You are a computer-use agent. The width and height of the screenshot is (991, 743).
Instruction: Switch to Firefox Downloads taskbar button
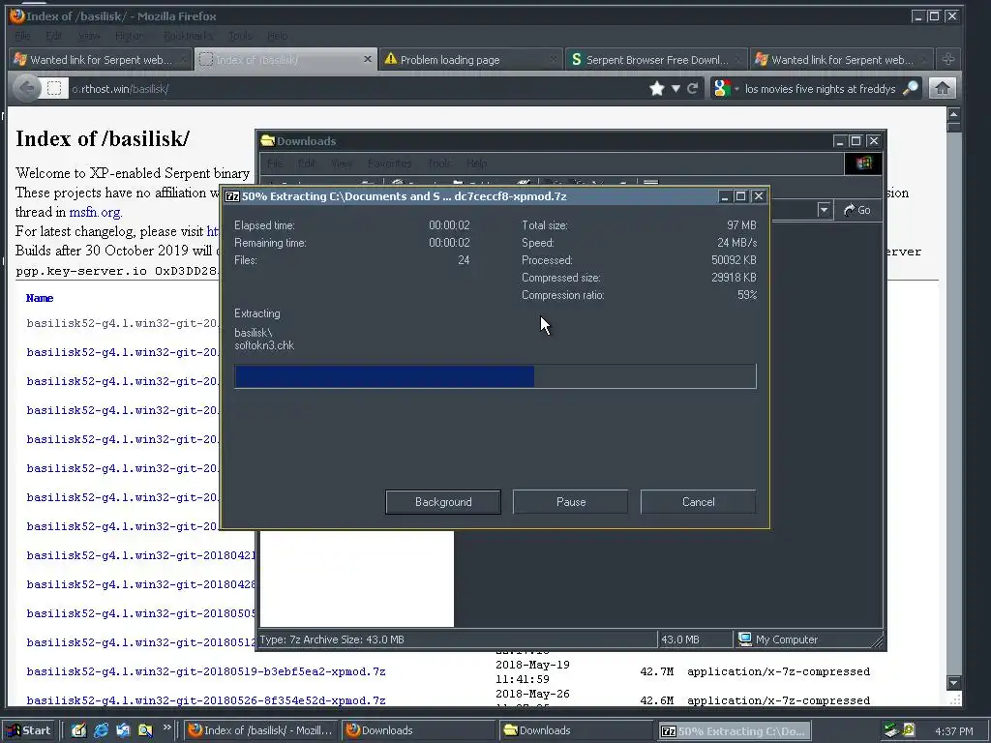tap(418, 730)
